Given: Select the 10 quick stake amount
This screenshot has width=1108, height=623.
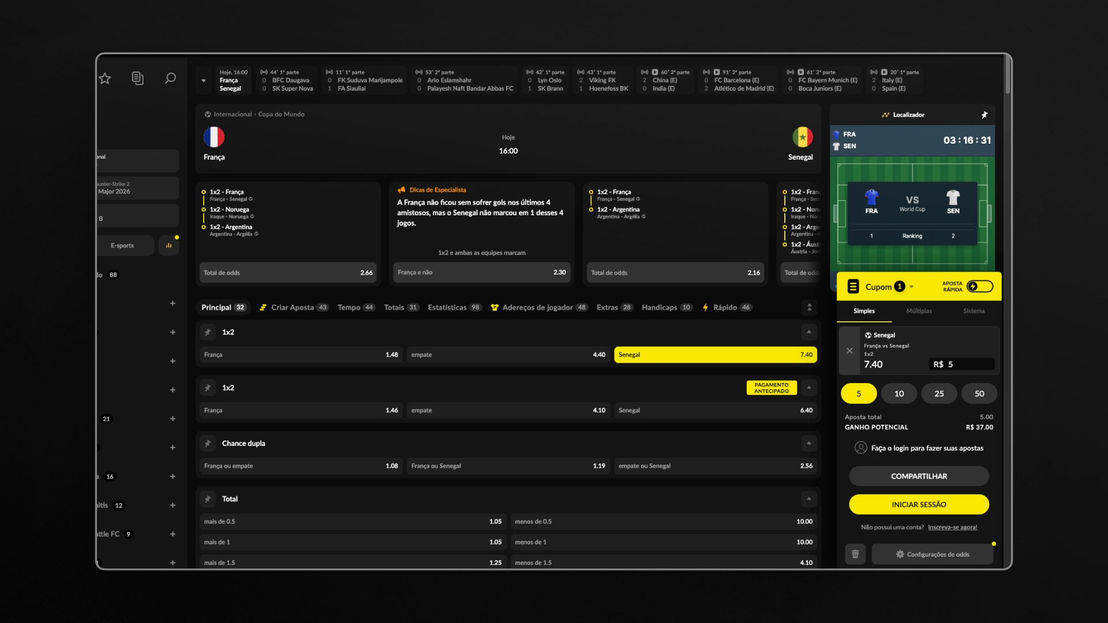Looking at the screenshot, I should [899, 393].
